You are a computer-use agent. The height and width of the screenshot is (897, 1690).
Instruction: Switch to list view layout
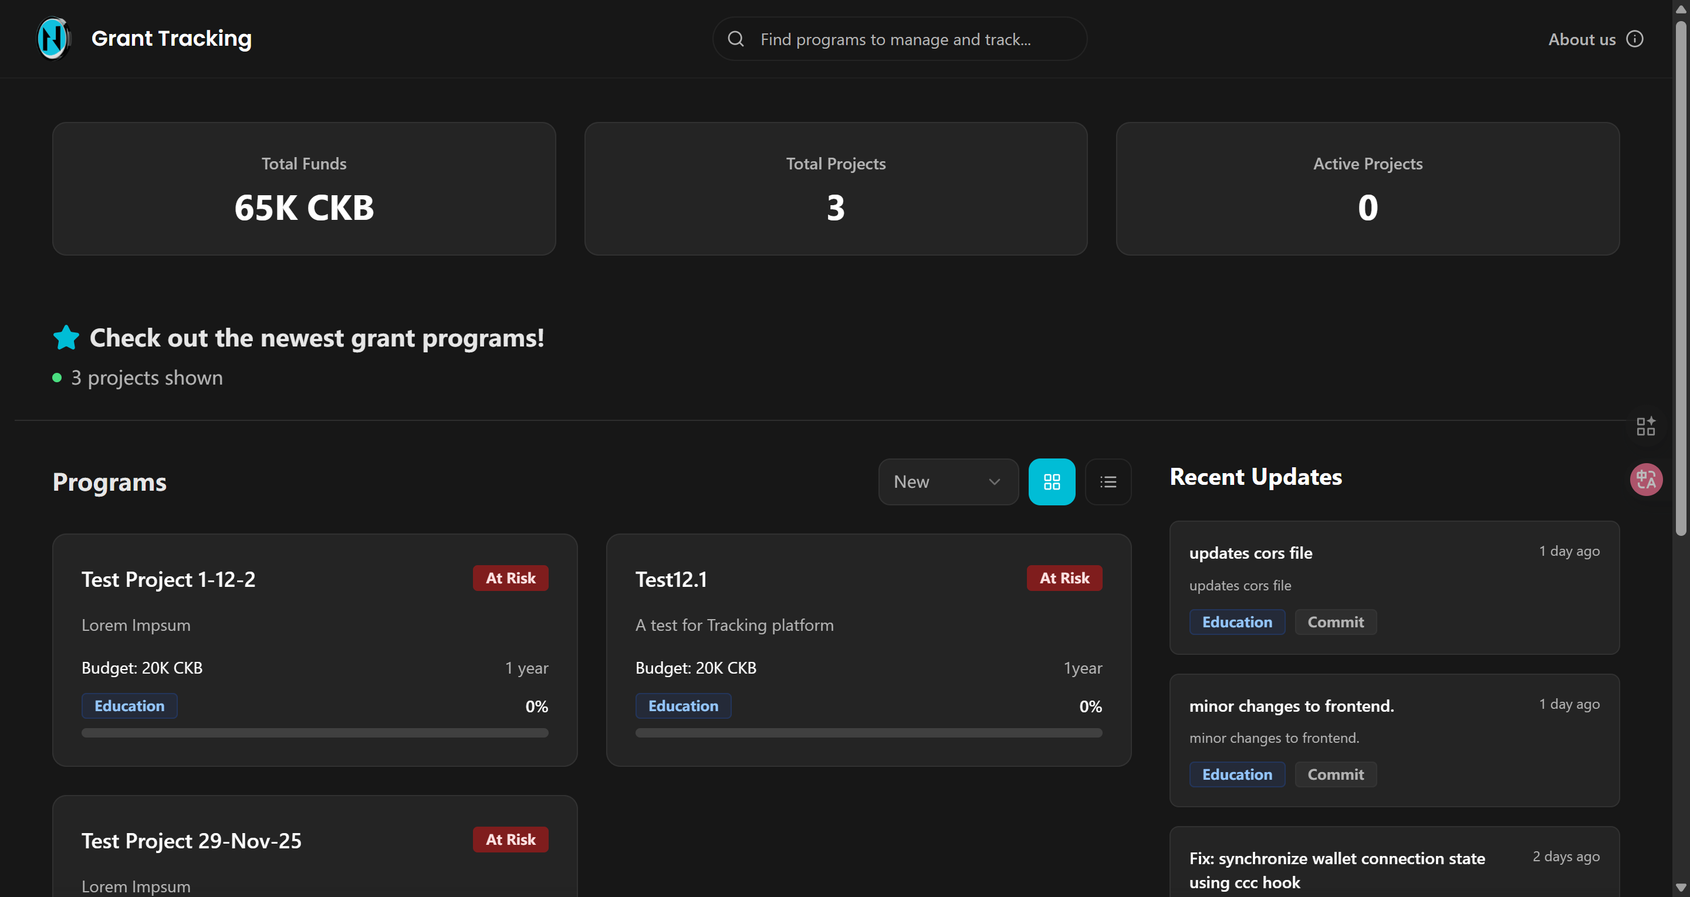pyautogui.click(x=1107, y=482)
